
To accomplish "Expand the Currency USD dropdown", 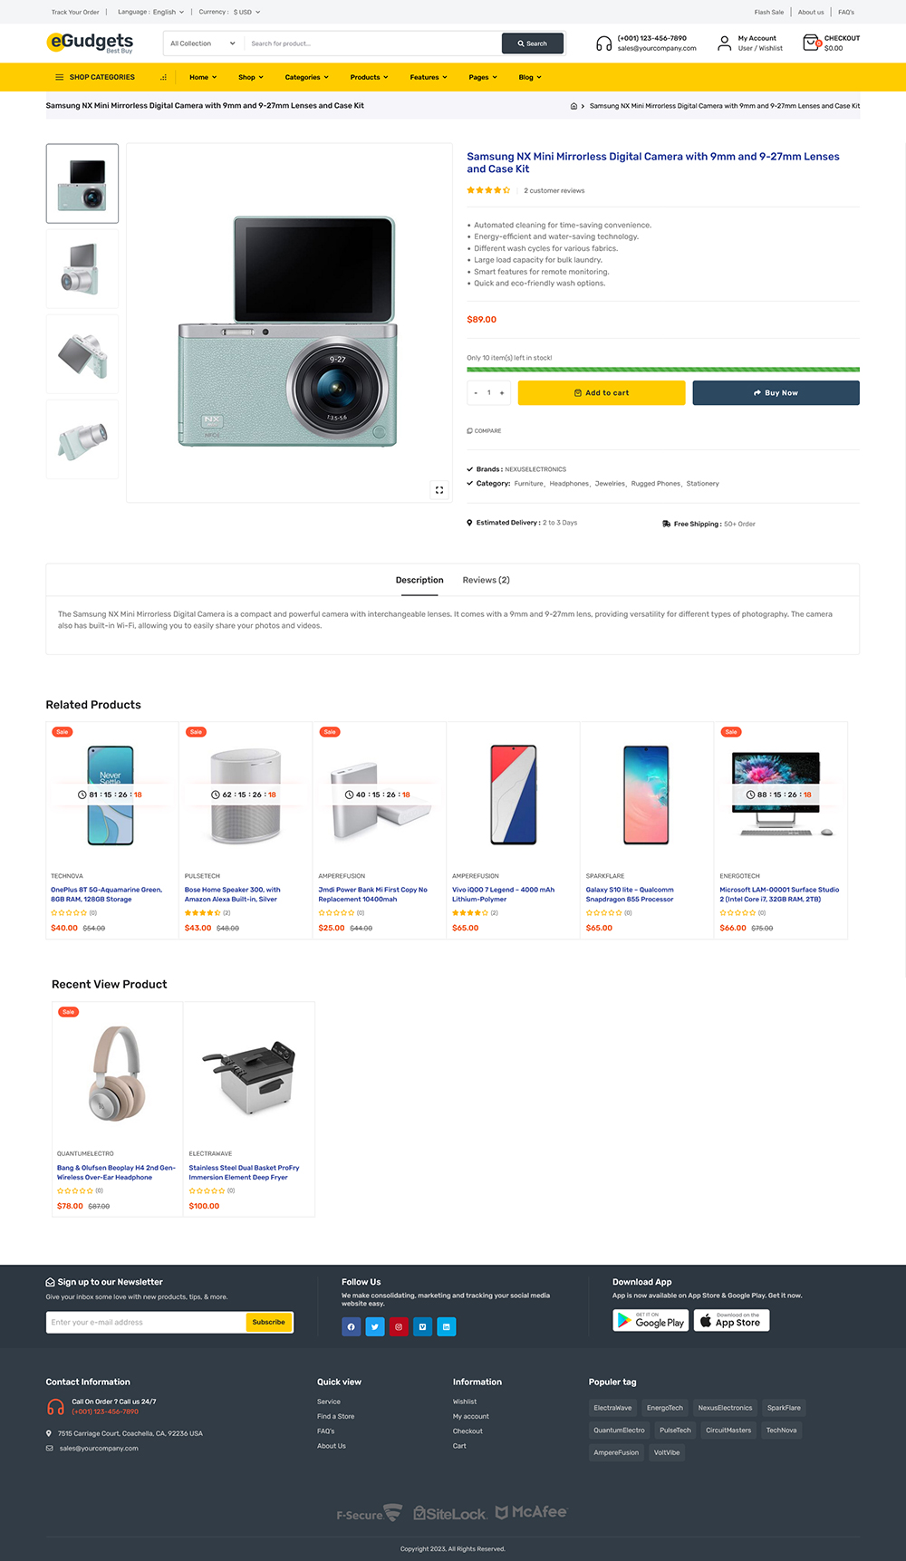I will coord(230,12).
